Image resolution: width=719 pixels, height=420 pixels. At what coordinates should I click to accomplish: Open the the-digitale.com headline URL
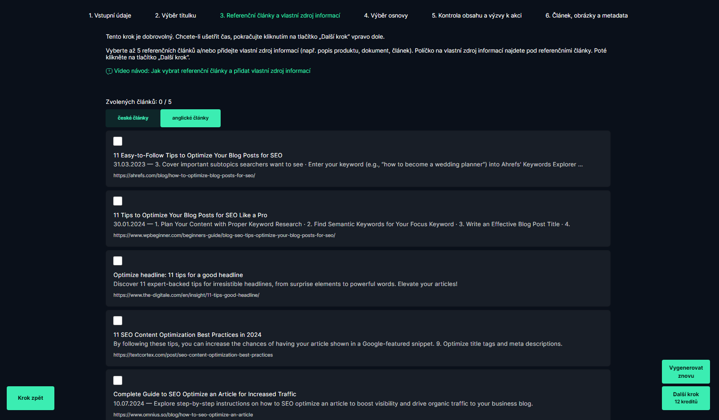click(x=186, y=295)
